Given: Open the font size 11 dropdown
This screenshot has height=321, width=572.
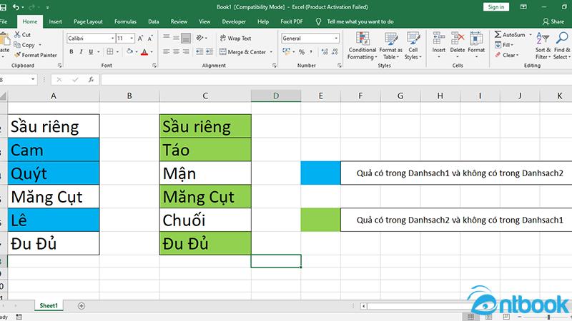Looking at the screenshot, I should click(x=132, y=39).
